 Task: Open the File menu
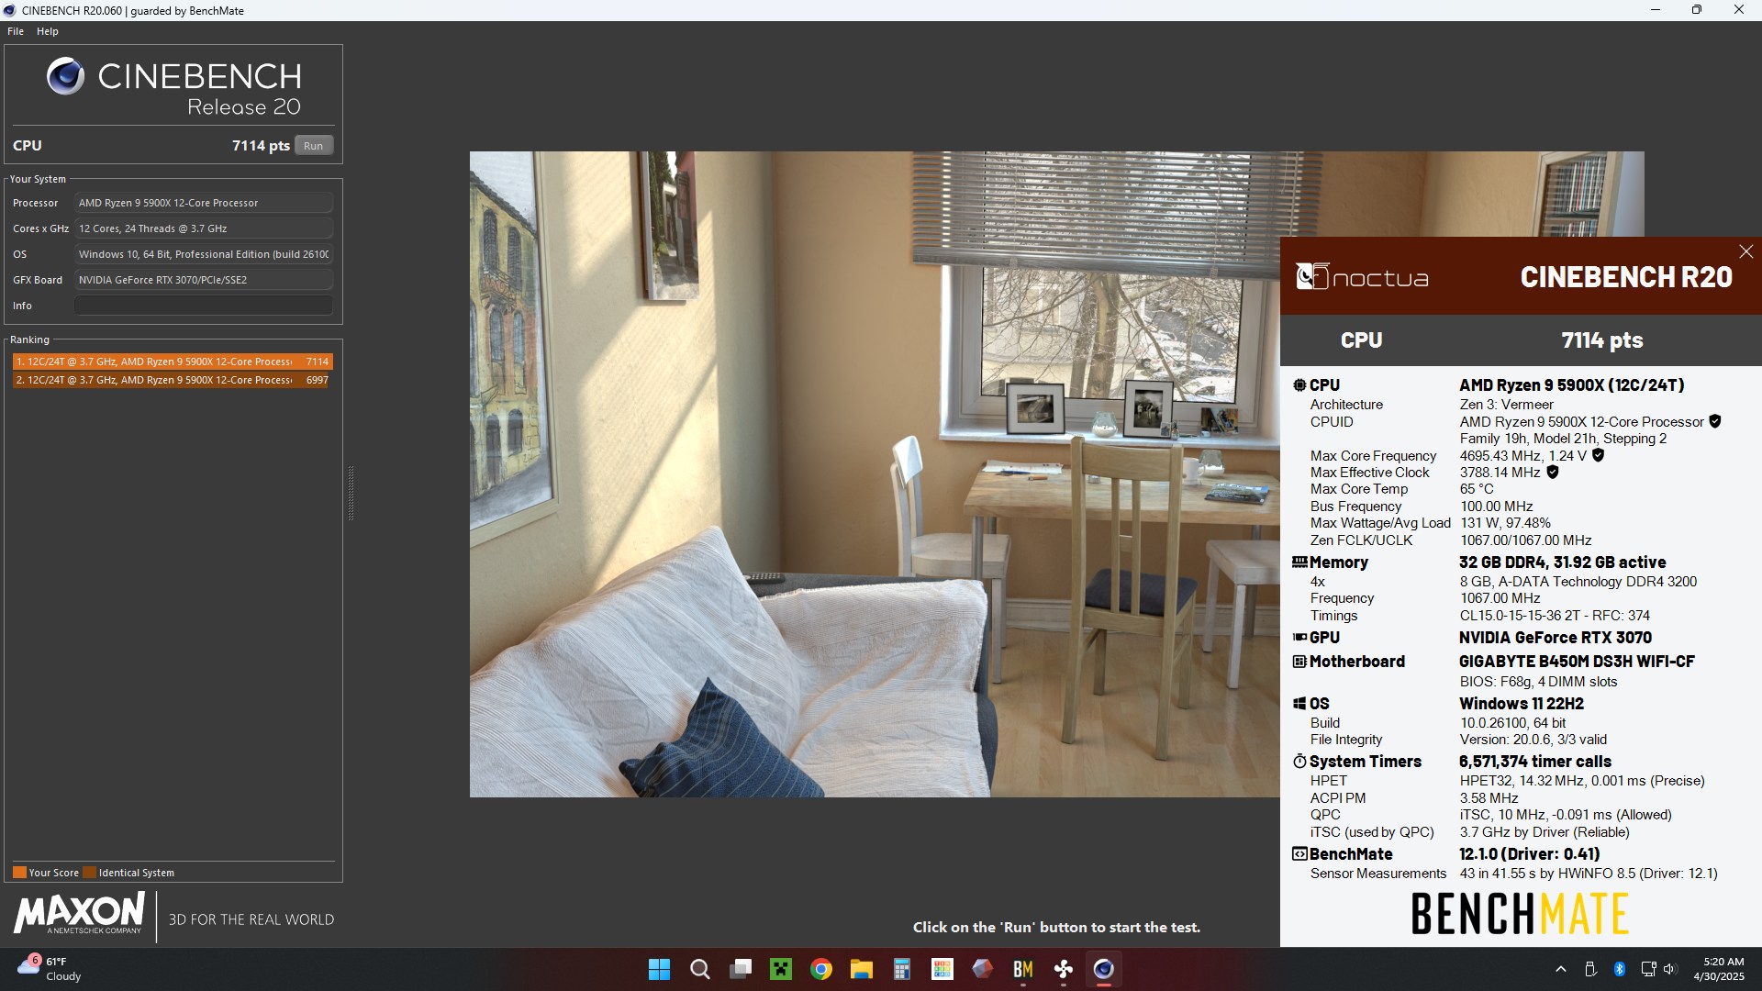tap(16, 31)
